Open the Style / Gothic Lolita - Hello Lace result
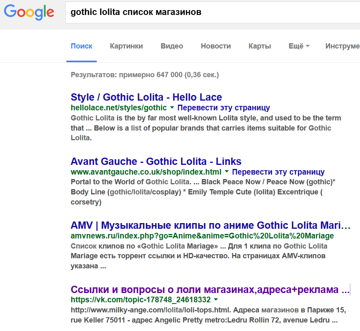This screenshot has width=360, height=331. (x=146, y=97)
